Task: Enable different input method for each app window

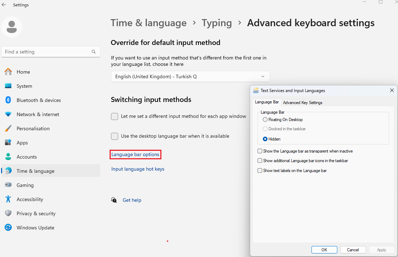Action: click(x=115, y=116)
